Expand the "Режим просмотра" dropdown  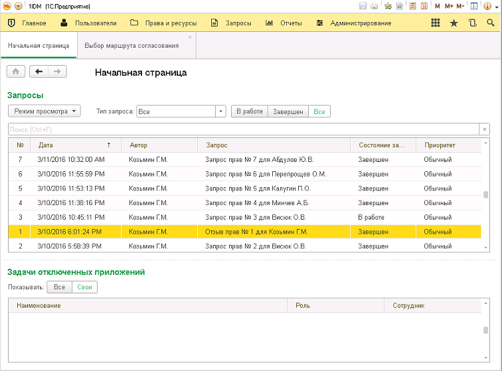pos(44,111)
